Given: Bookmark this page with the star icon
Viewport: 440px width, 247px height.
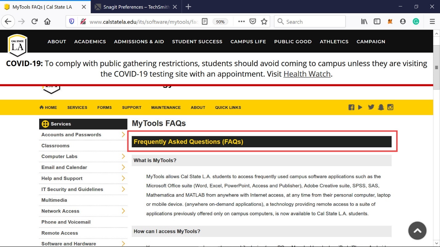Looking at the screenshot, I should (x=264, y=22).
